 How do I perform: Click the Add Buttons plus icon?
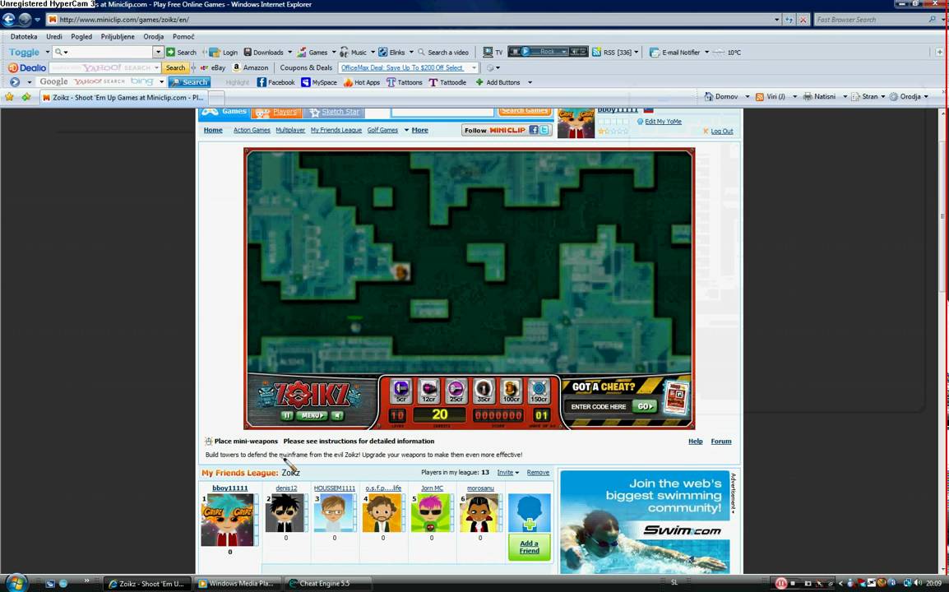point(479,82)
